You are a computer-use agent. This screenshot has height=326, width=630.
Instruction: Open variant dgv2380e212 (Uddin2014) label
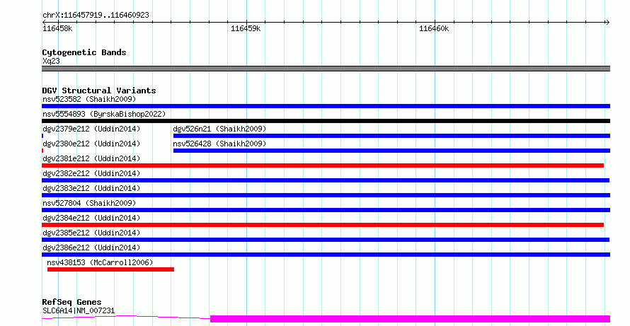(x=91, y=144)
